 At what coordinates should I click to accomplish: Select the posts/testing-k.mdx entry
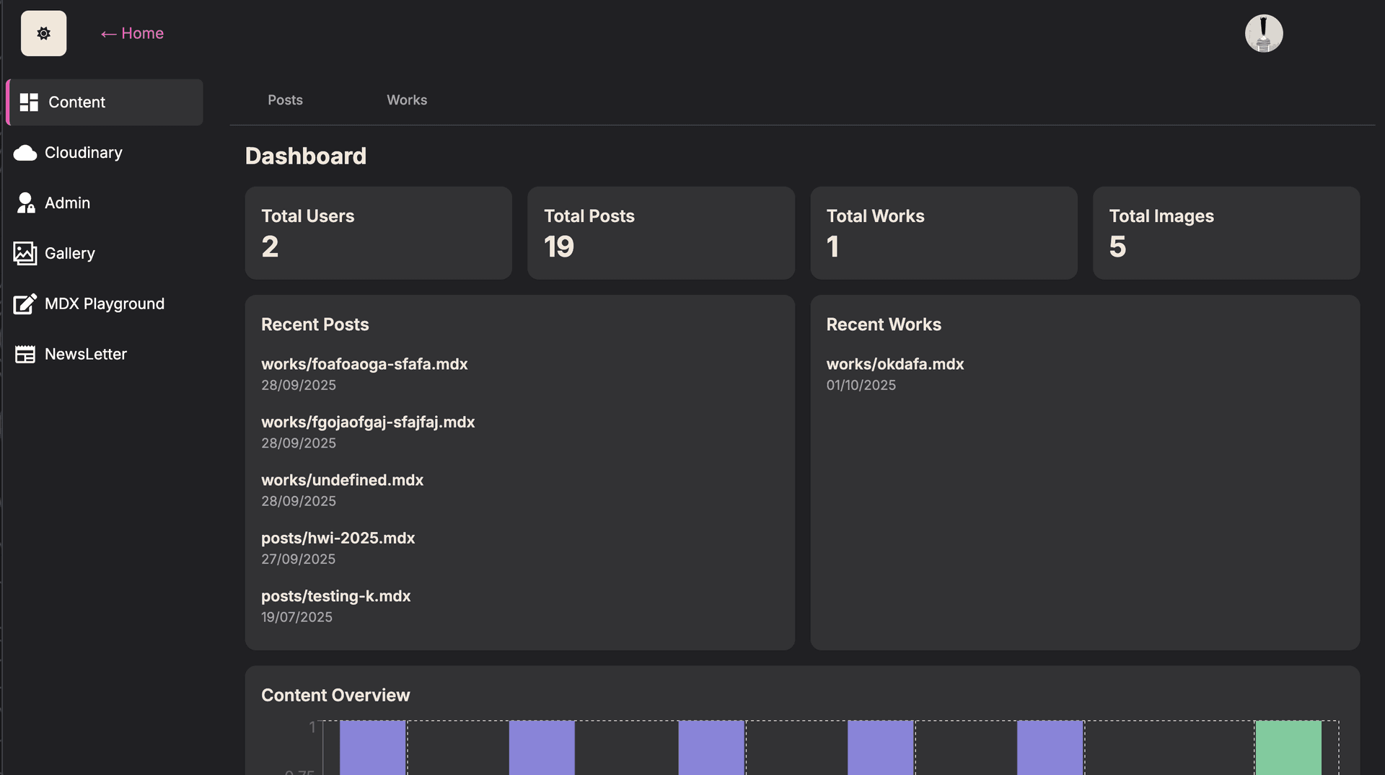335,596
